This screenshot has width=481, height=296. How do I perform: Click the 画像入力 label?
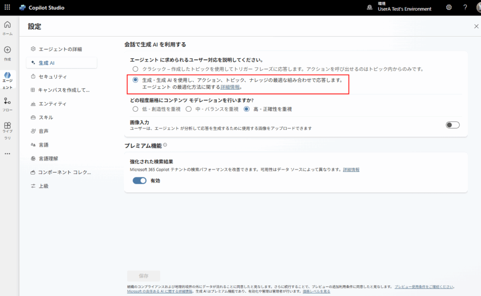(x=139, y=122)
